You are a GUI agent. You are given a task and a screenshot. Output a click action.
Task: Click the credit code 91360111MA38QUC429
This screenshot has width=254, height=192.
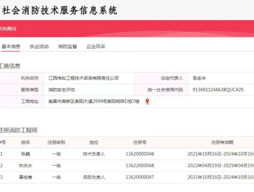(218, 90)
